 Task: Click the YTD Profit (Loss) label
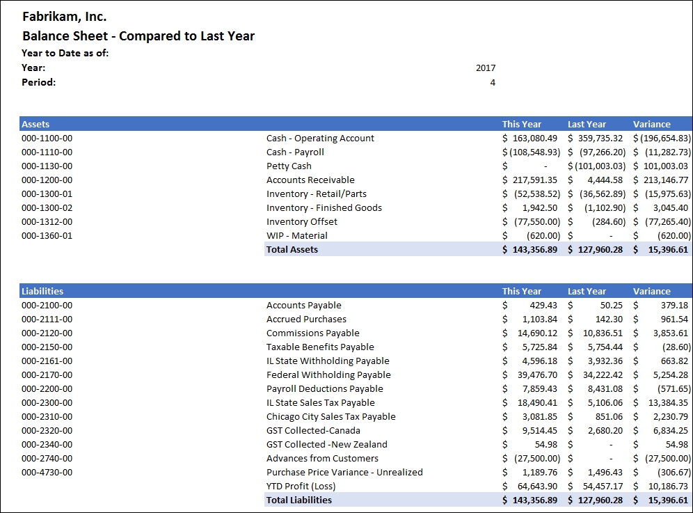click(x=301, y=487)
